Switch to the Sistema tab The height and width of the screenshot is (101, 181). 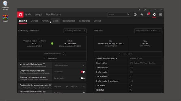click(x=23, y=21)
